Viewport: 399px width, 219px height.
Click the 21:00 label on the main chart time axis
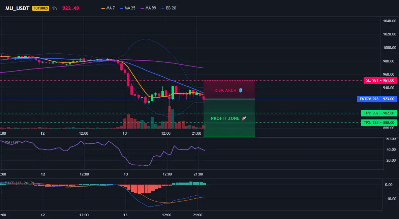tap(196, 133)
